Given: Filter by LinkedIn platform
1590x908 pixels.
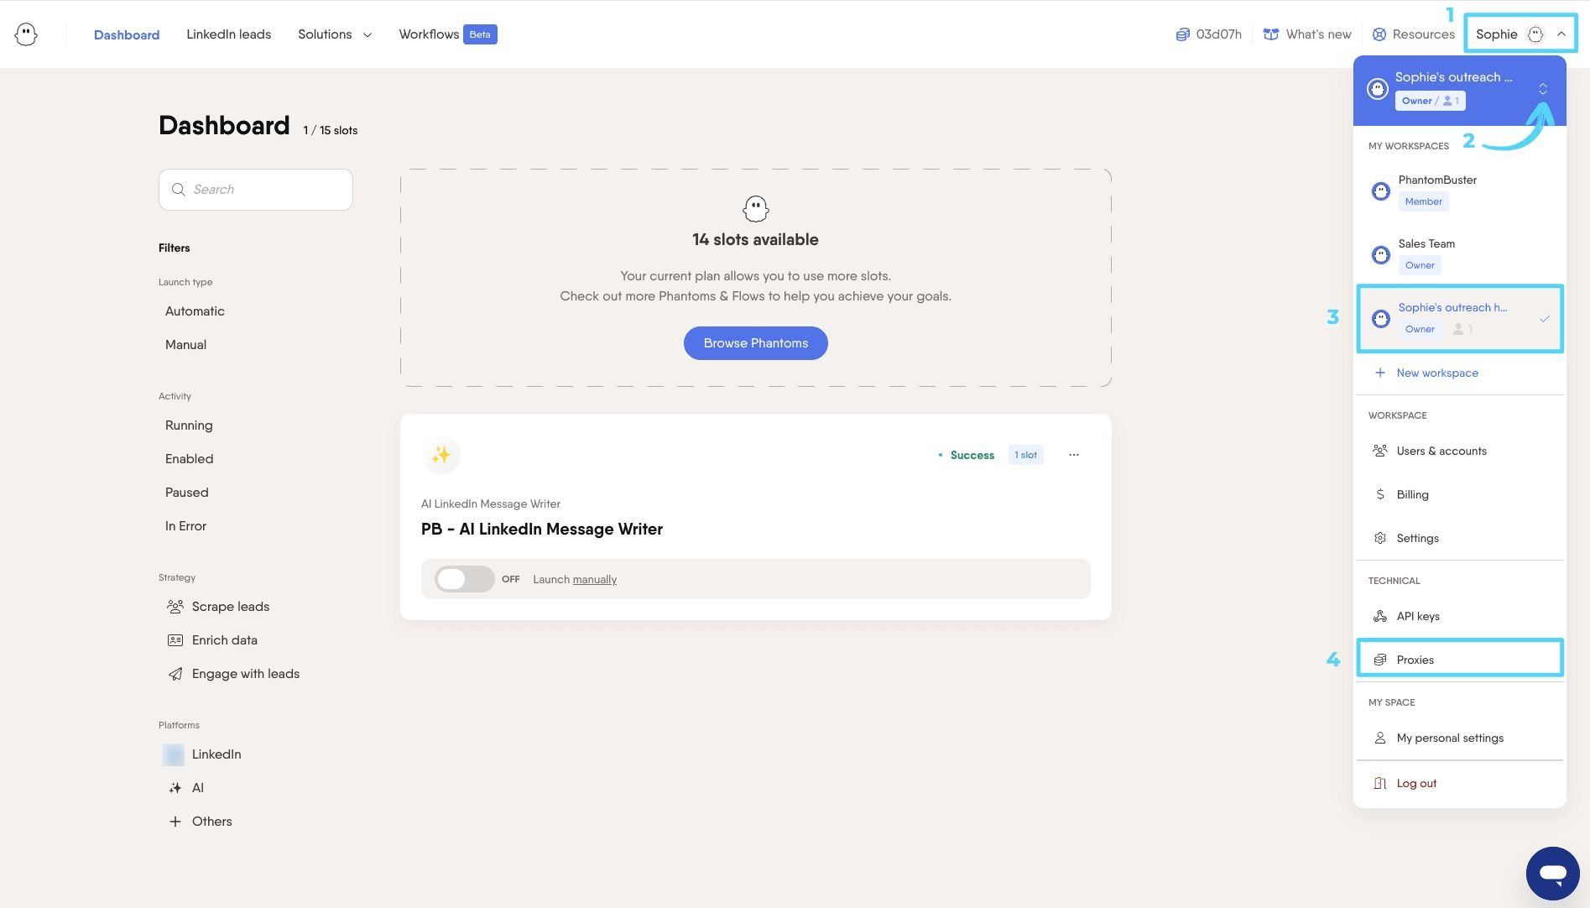Looking at the screenshot, I should click(202, 754).
